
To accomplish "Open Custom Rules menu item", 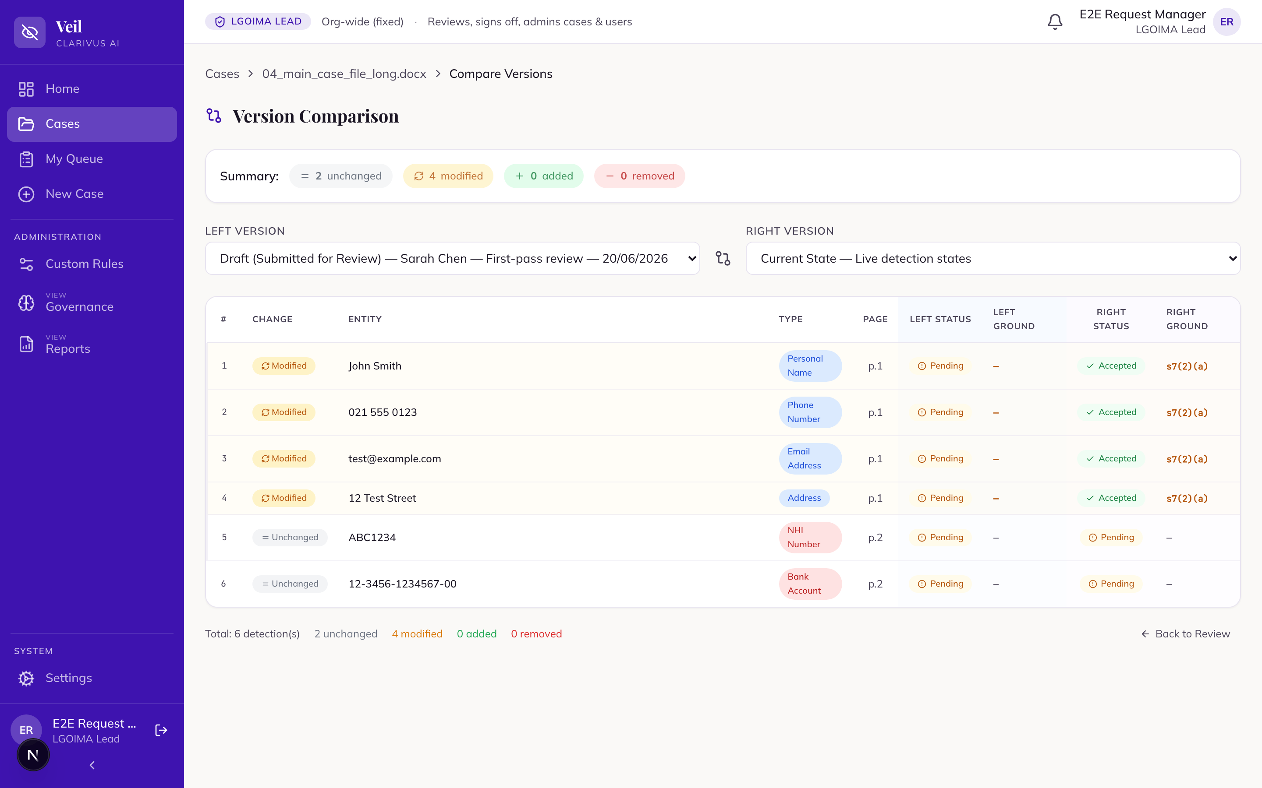I will (x=92, y=264).
